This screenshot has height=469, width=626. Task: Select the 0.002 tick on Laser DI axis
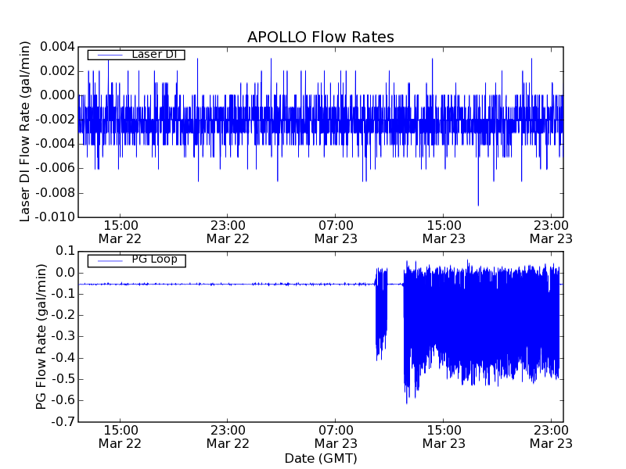57,71
